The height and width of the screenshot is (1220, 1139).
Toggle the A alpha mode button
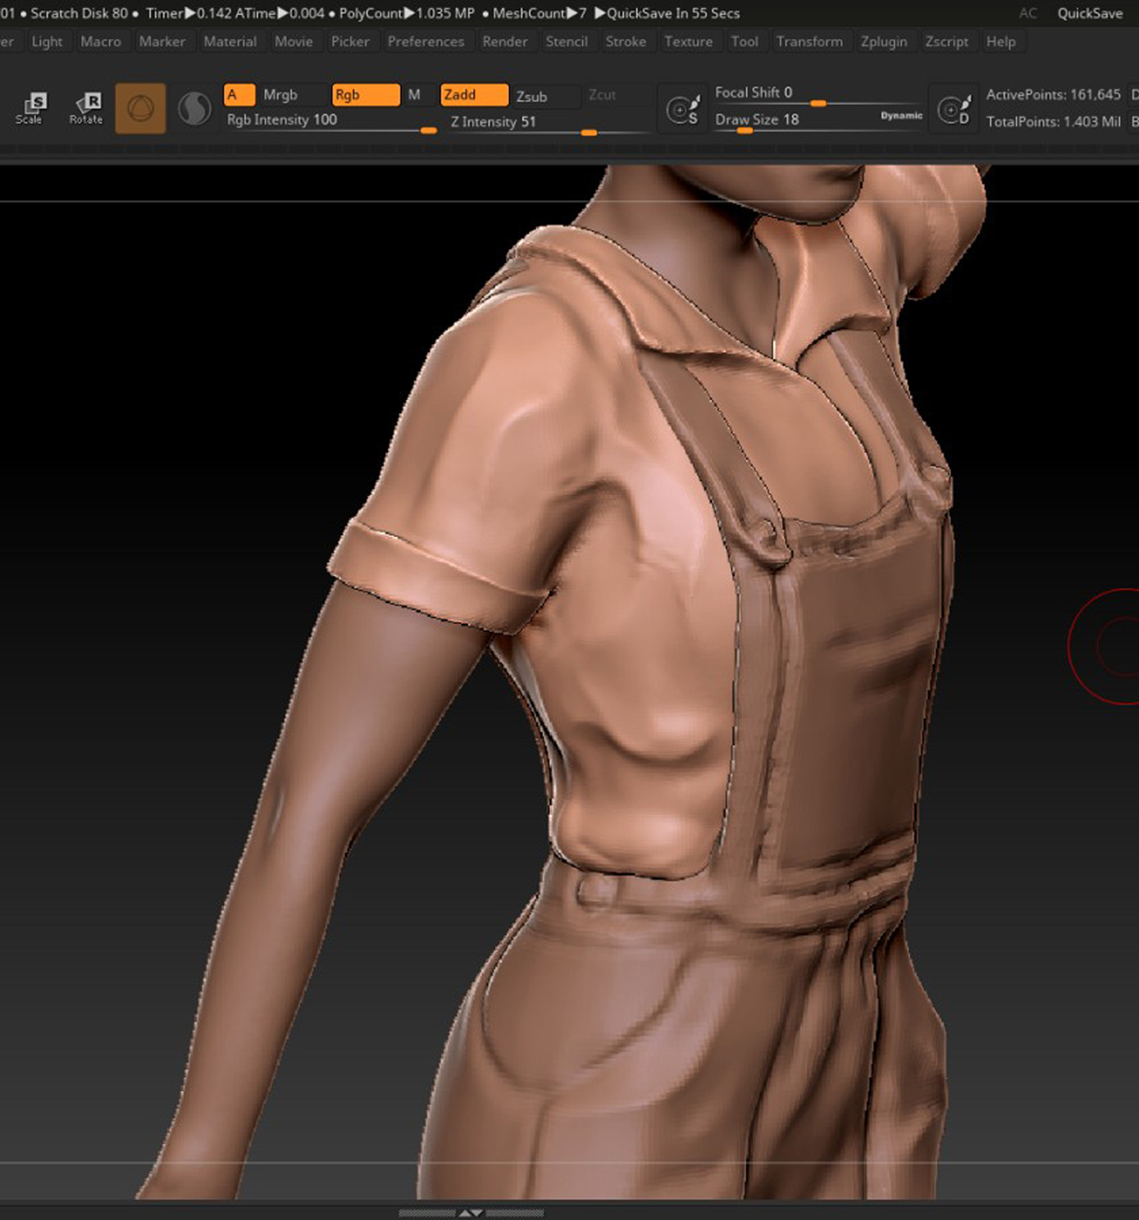pos(239,95)
